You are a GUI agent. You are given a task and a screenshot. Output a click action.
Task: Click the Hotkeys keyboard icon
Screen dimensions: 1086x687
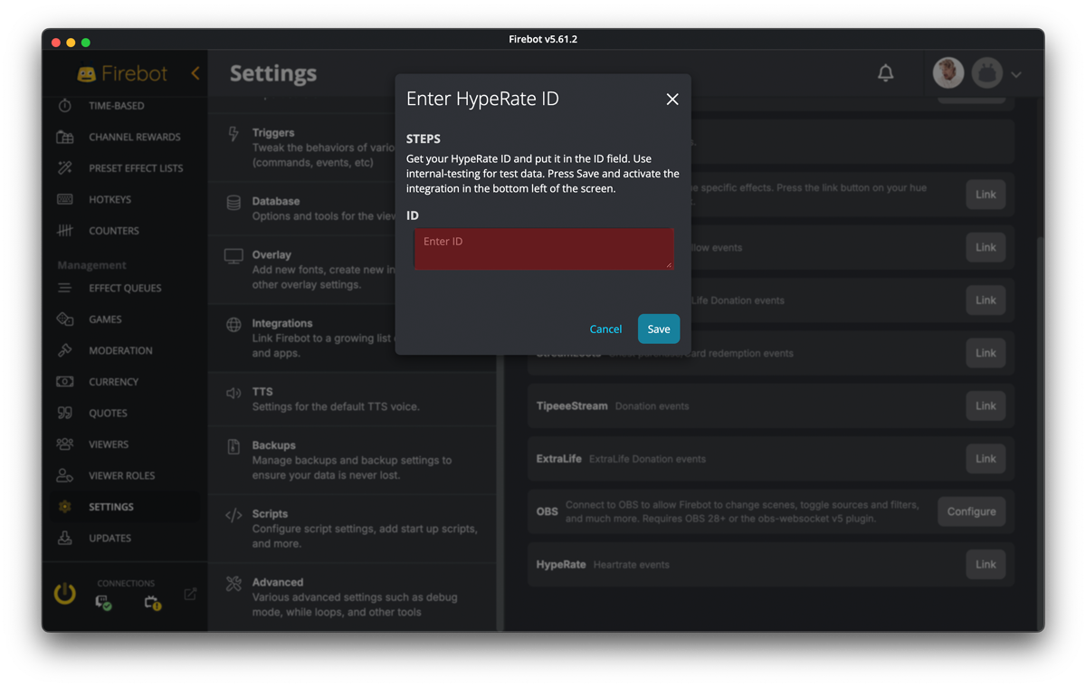pos(65,199)
